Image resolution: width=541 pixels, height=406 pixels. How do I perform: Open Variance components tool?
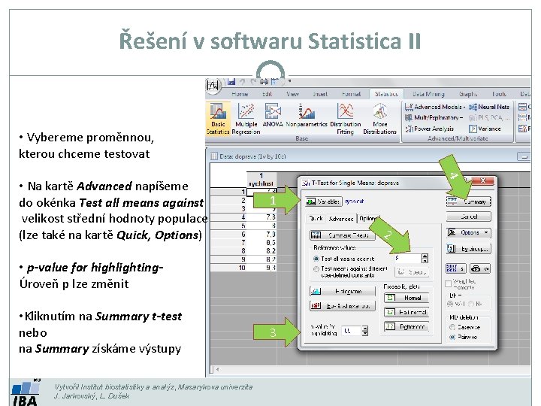pyautogui.click(x=485, y=129)
